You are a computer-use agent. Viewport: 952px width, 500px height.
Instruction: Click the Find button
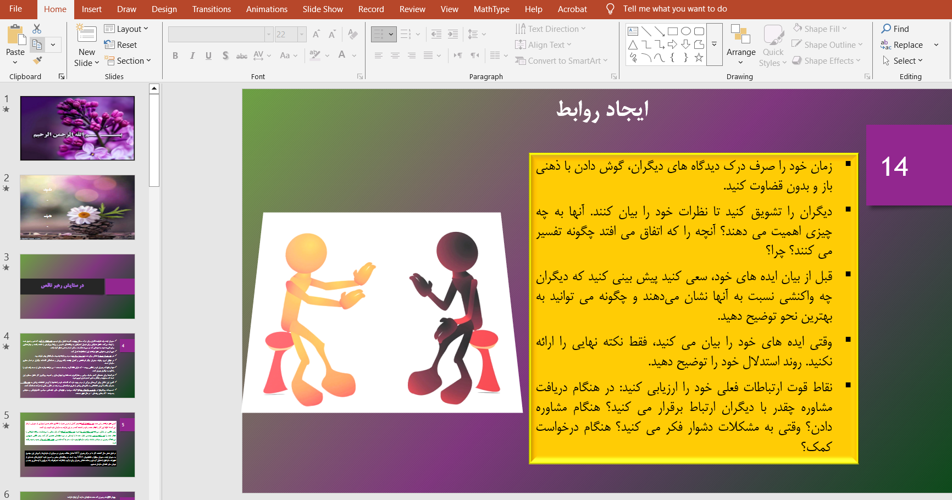coord(895,29)
